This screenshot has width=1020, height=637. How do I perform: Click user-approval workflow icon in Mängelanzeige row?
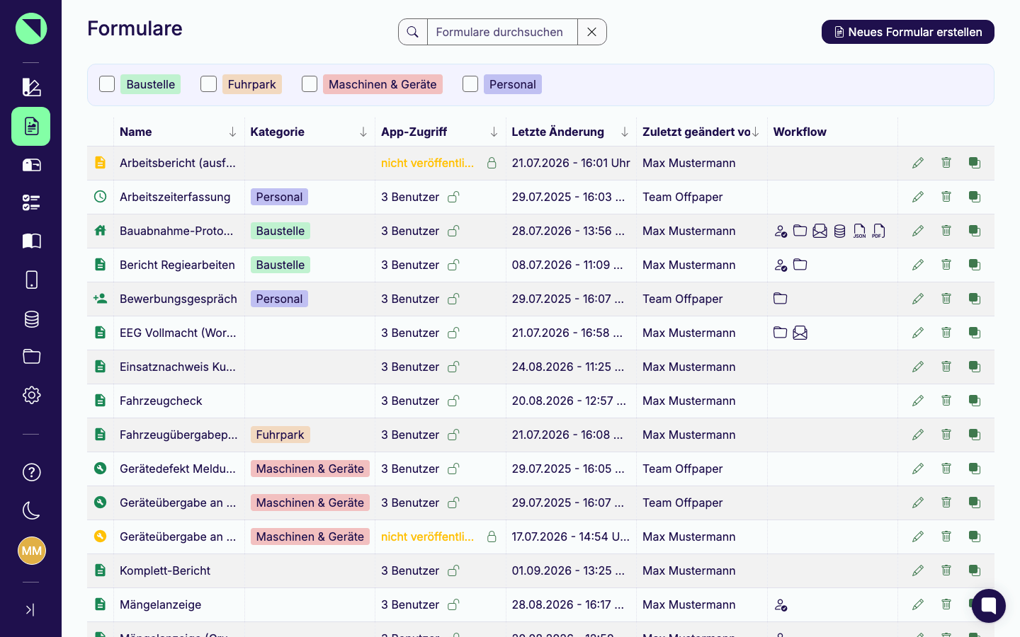point(781,604)
